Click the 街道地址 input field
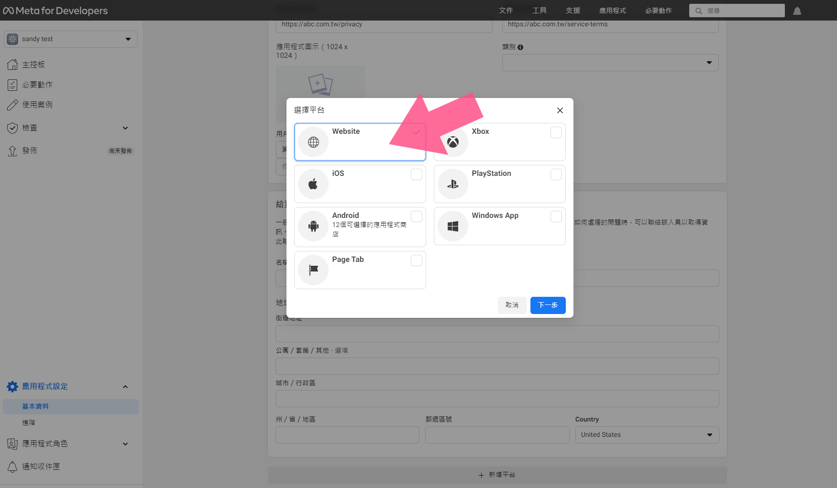The width and height of the screenshot is (837, 488). (x=497, y=334)
